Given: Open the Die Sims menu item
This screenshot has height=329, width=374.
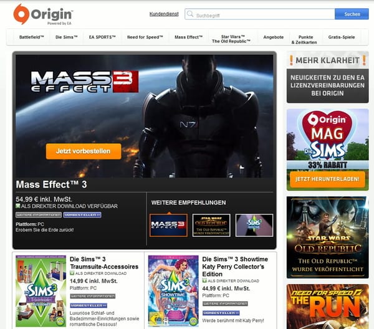Looking at the screenshot, I should (66, 37).
